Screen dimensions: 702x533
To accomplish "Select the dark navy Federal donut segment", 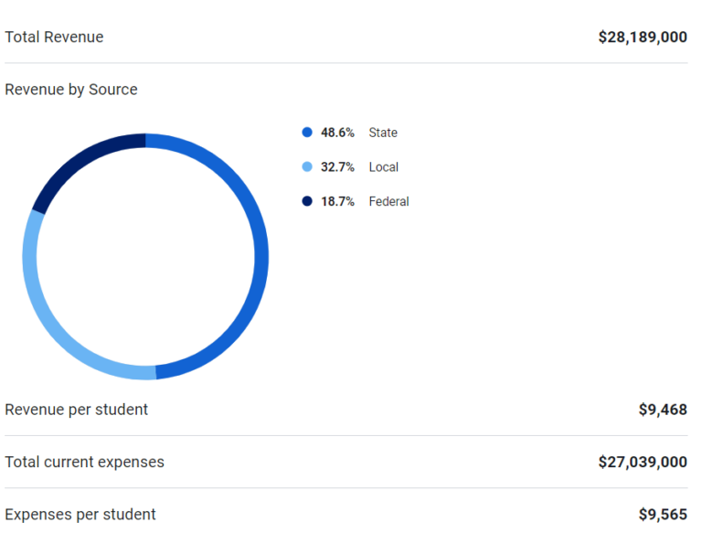I will click(80, 161).
